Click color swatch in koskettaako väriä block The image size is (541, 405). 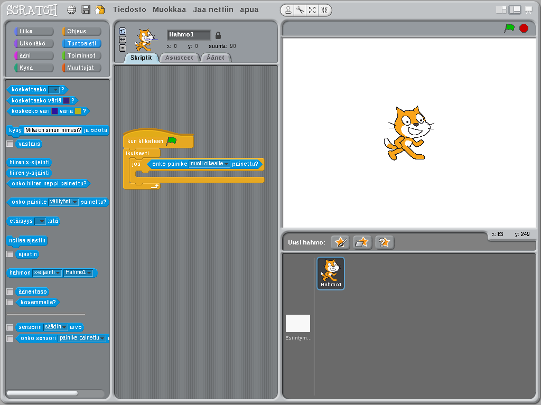pyautogui.click(x=66, y=100)
